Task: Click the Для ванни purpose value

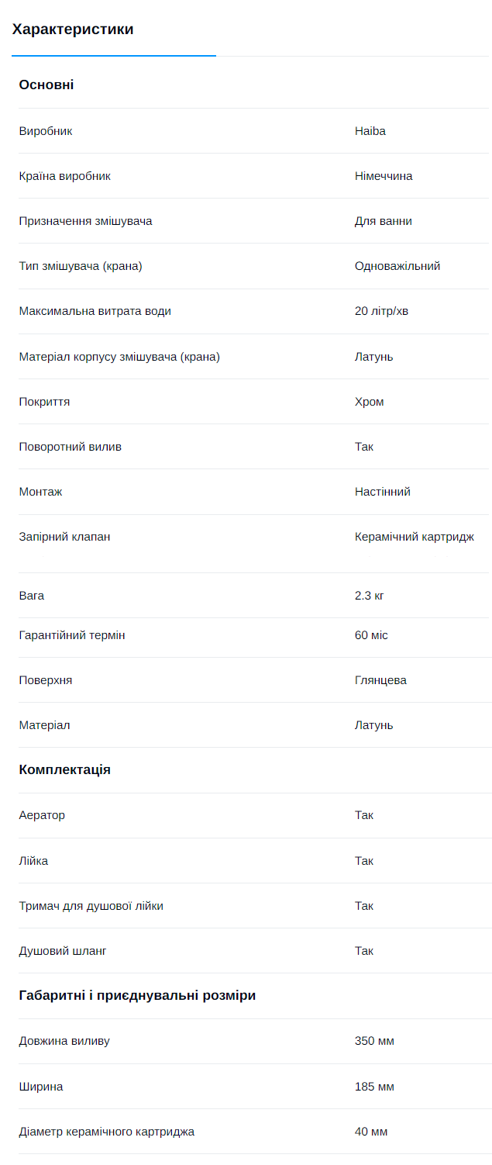Action: pos(384,221)
